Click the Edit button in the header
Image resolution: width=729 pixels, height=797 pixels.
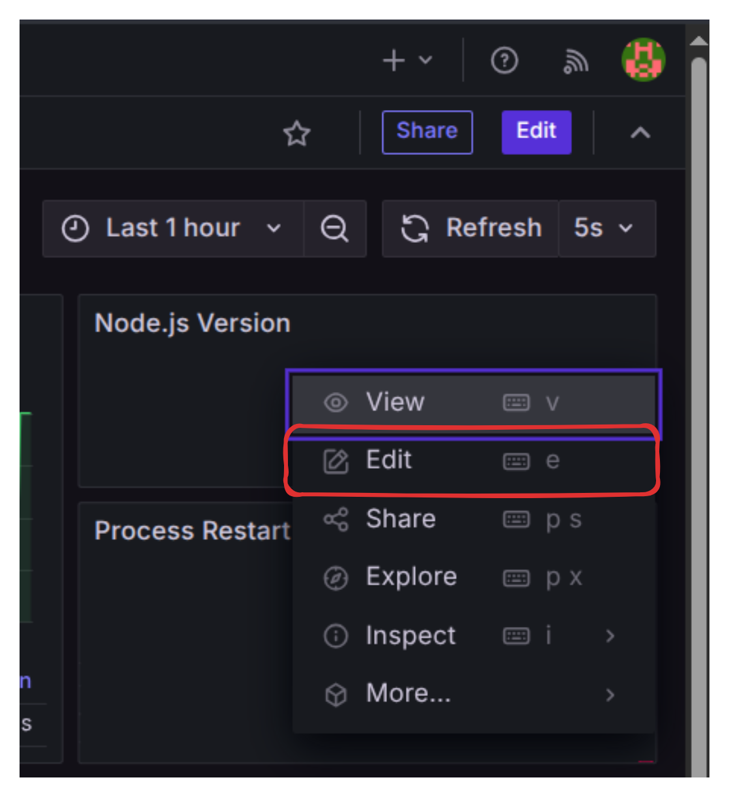(536, 131)
